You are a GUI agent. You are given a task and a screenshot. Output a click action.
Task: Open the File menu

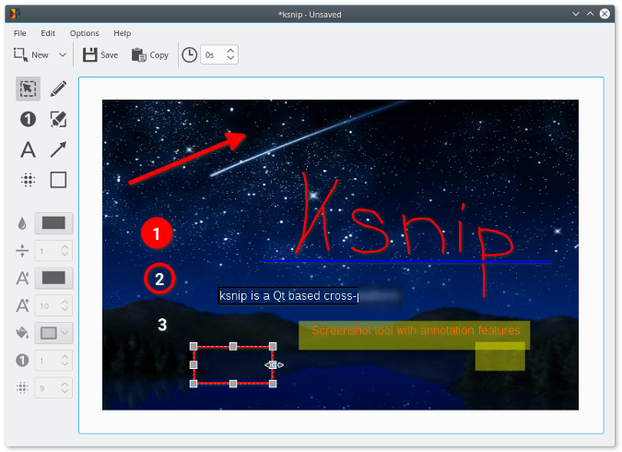coord(19,33)
